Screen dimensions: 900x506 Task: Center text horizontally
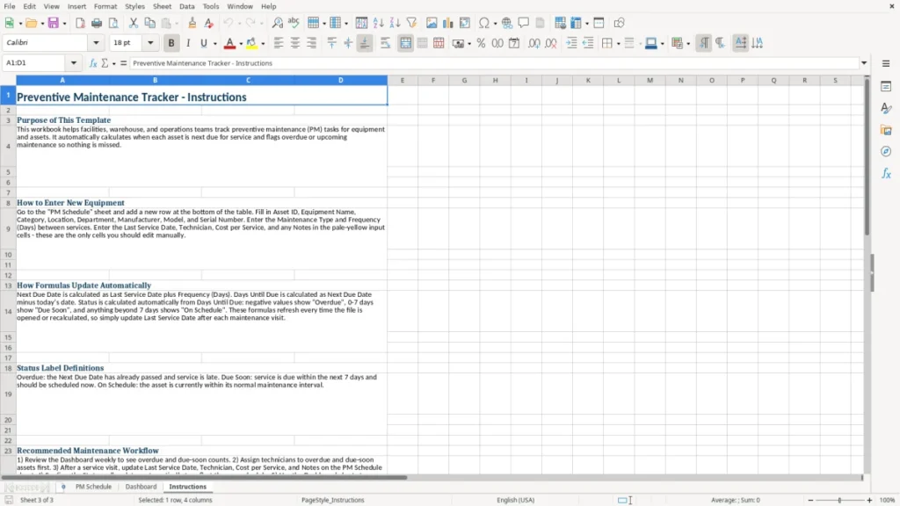(x=295, y=43)
